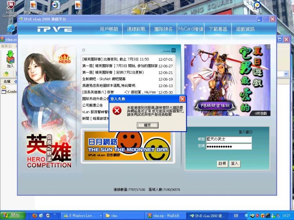
Task: Open the RadioRip desktop icon
Action: point(55,7)
